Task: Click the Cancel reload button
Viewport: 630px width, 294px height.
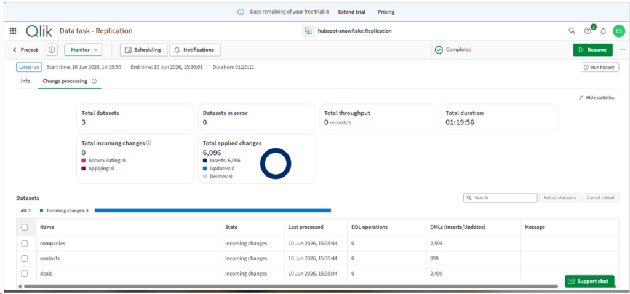Action: coord(600,198)
